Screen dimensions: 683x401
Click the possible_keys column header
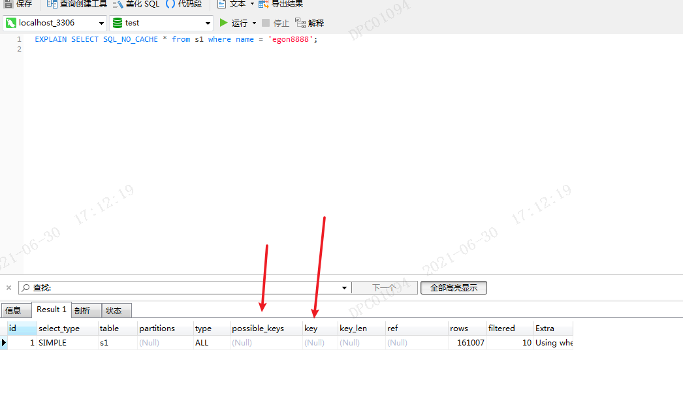tap(266, 329)
